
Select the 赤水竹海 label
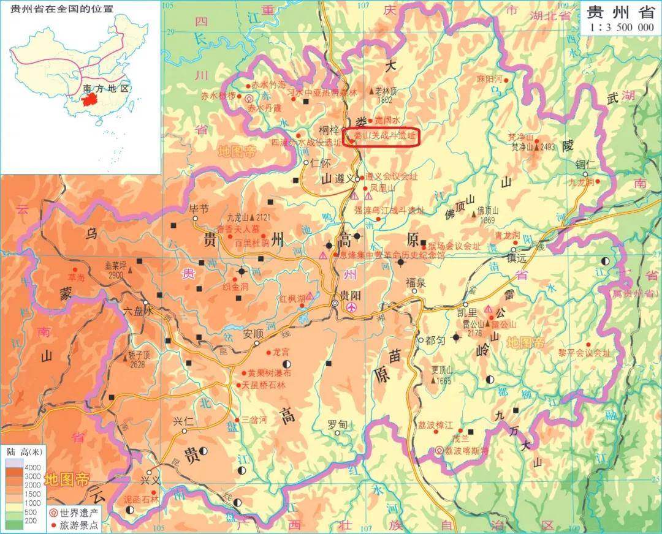click(268, 85)
